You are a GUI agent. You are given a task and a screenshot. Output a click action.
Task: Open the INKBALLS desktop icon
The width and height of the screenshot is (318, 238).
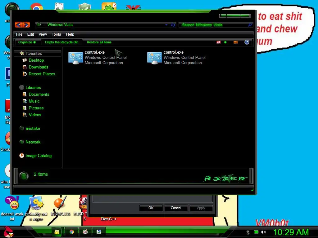(x=60, y=206)
